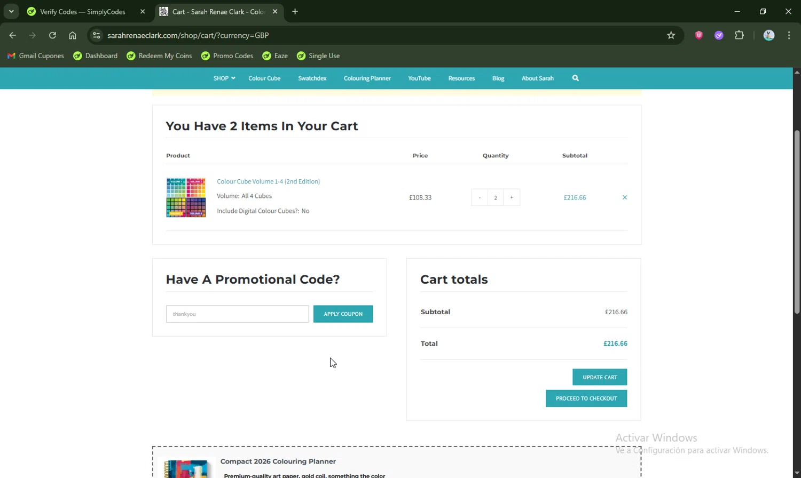The width and height of the screenshot is (801, 478).
Task: Open the Colour Cube menu item
Action: click(x=264, y=78)
